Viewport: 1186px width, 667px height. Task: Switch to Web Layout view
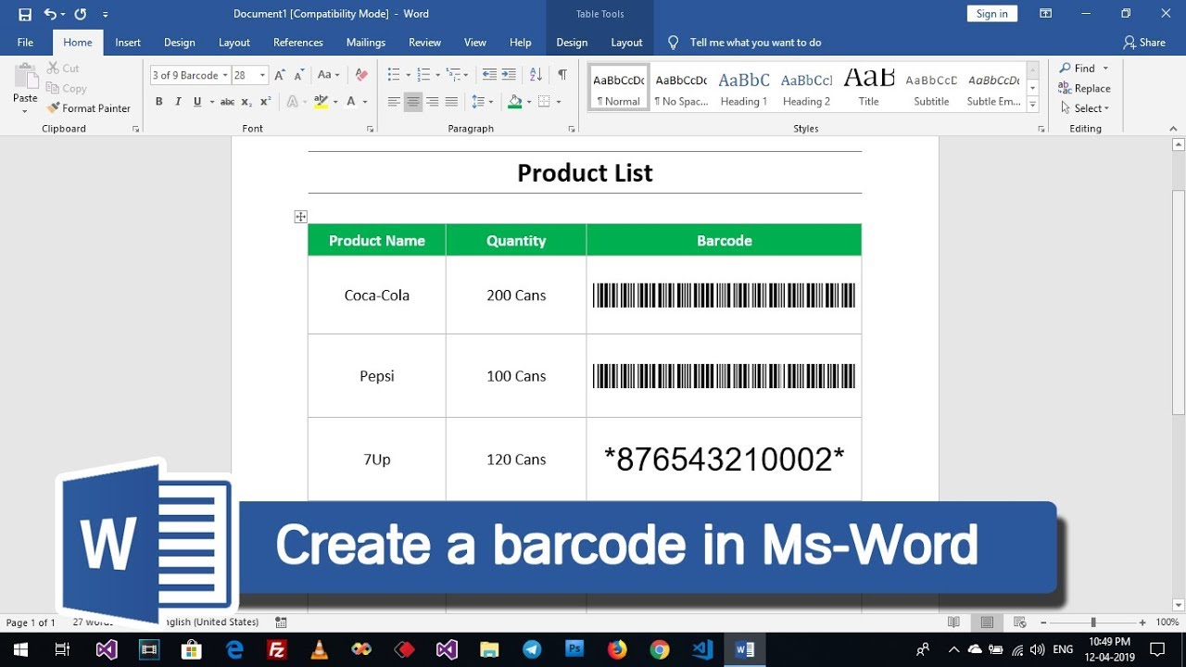click(x=1020, y=623)
